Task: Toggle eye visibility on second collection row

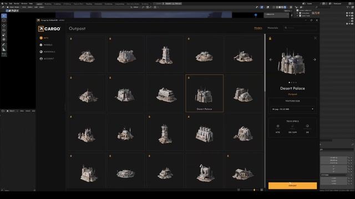Action: 349,16
